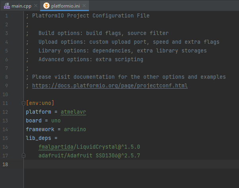Click the adafruit/Adafruit SSD1306 dependency line
239x188 pixels.
pyautogui.click(x=89, y=156)
